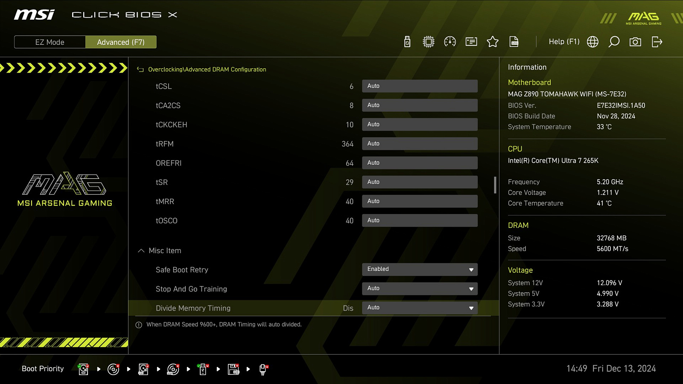683x384 pixels.
Task: Click the DRAM heading in Information panel
Action: coord(518,225)
